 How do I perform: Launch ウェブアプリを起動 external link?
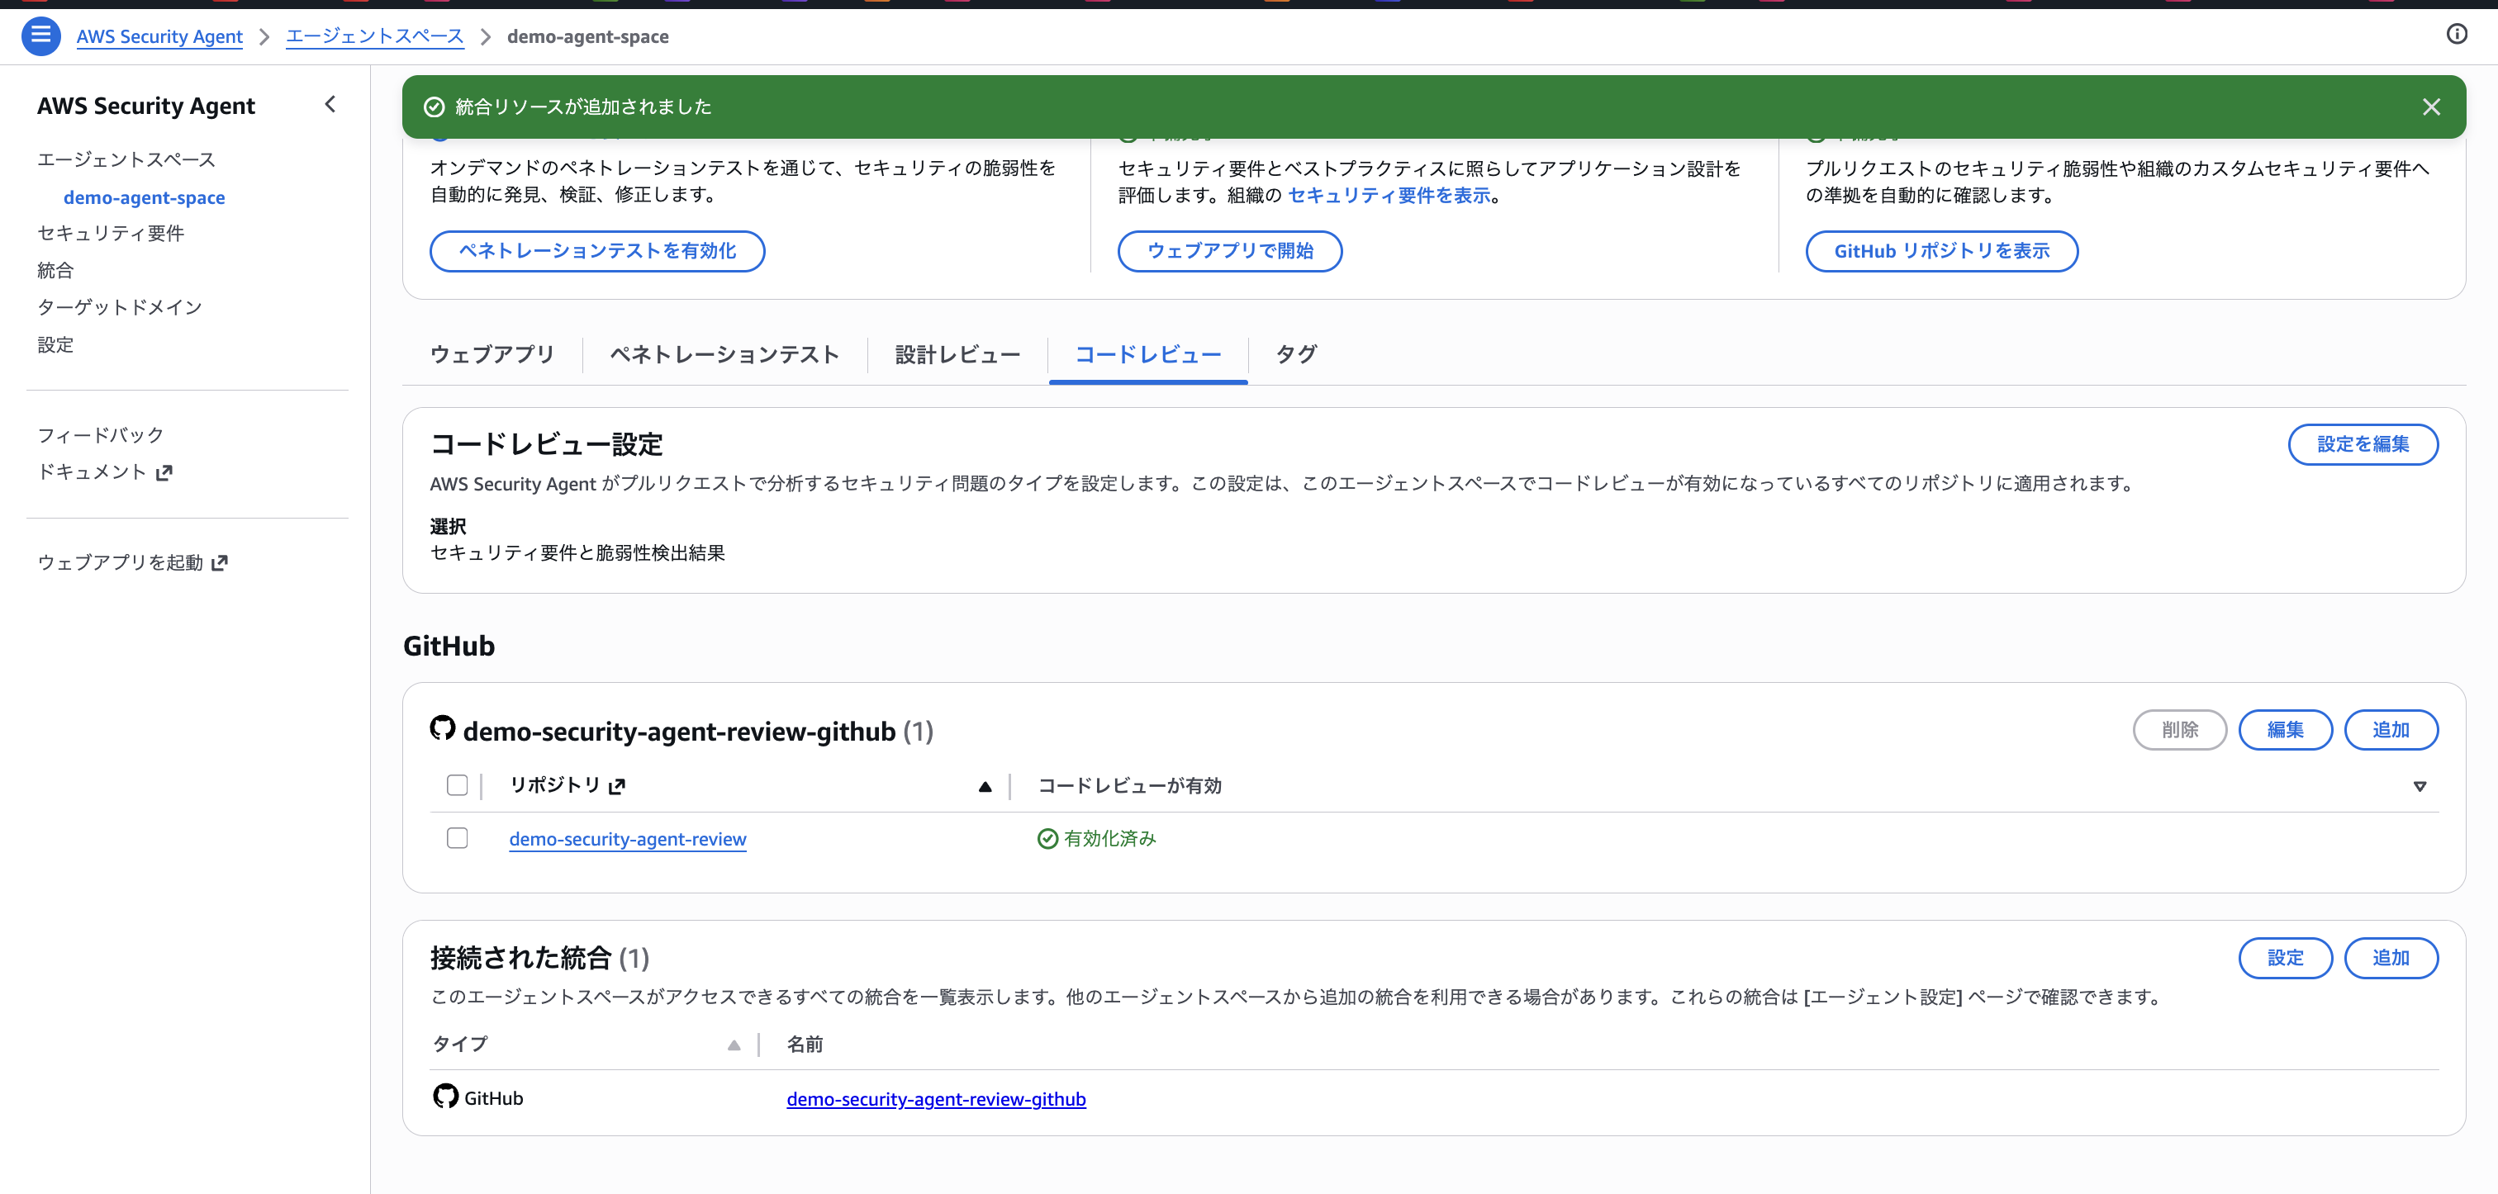pos(220,562)
